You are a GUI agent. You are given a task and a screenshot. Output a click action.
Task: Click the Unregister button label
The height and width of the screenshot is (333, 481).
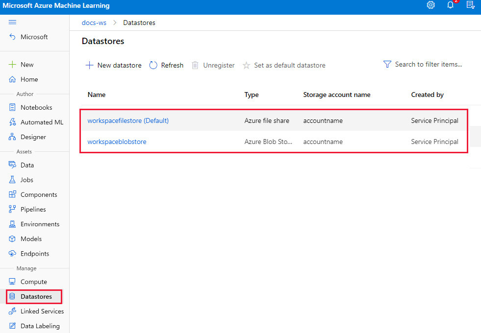219,65
